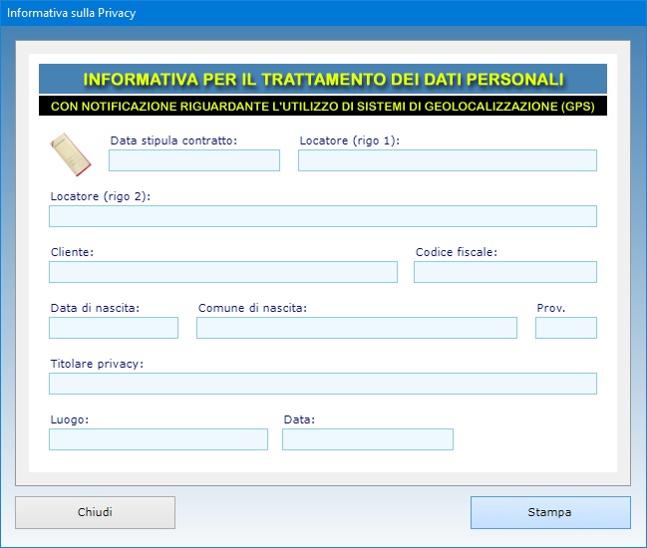The height and width of the screenshot is (548, 647).
Task: Click the INFORMATIVA PER IL TRATTAMENTO heading
Action: click(323, 79)
